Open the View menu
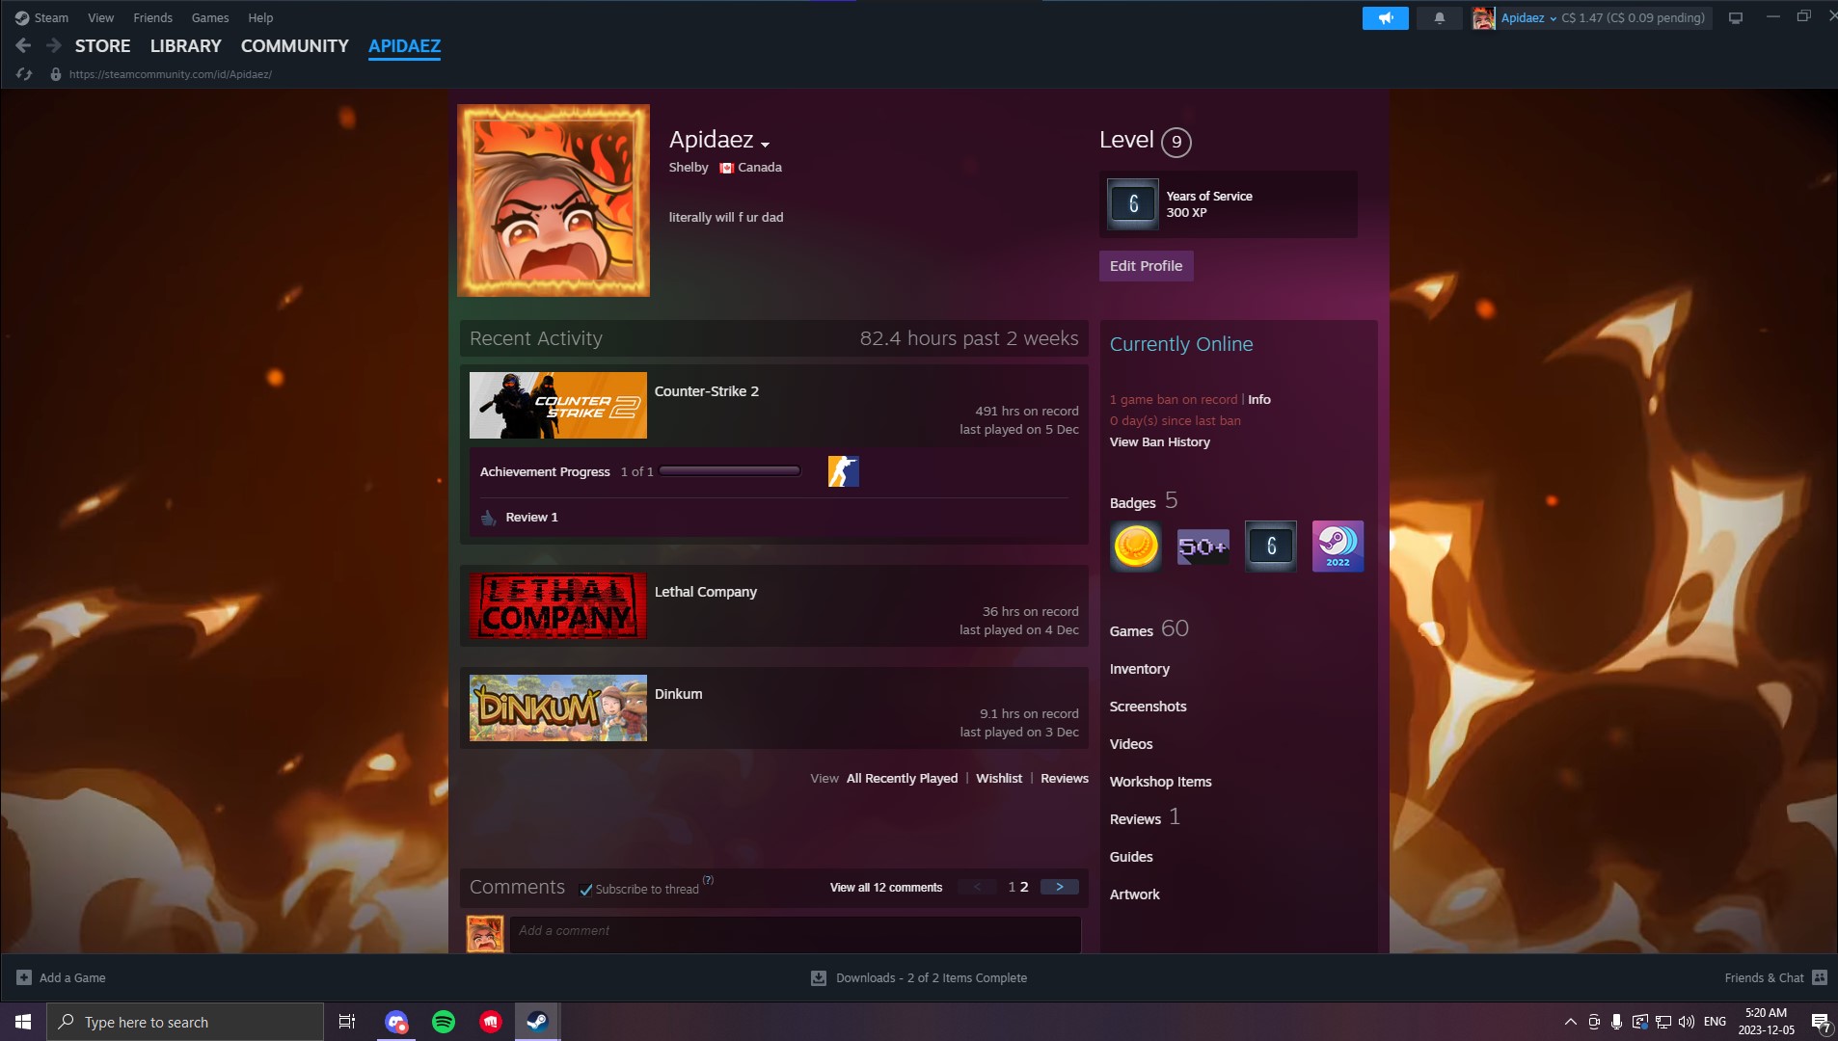This screenshot has width=1838, height=1041. tap(100, 17)
